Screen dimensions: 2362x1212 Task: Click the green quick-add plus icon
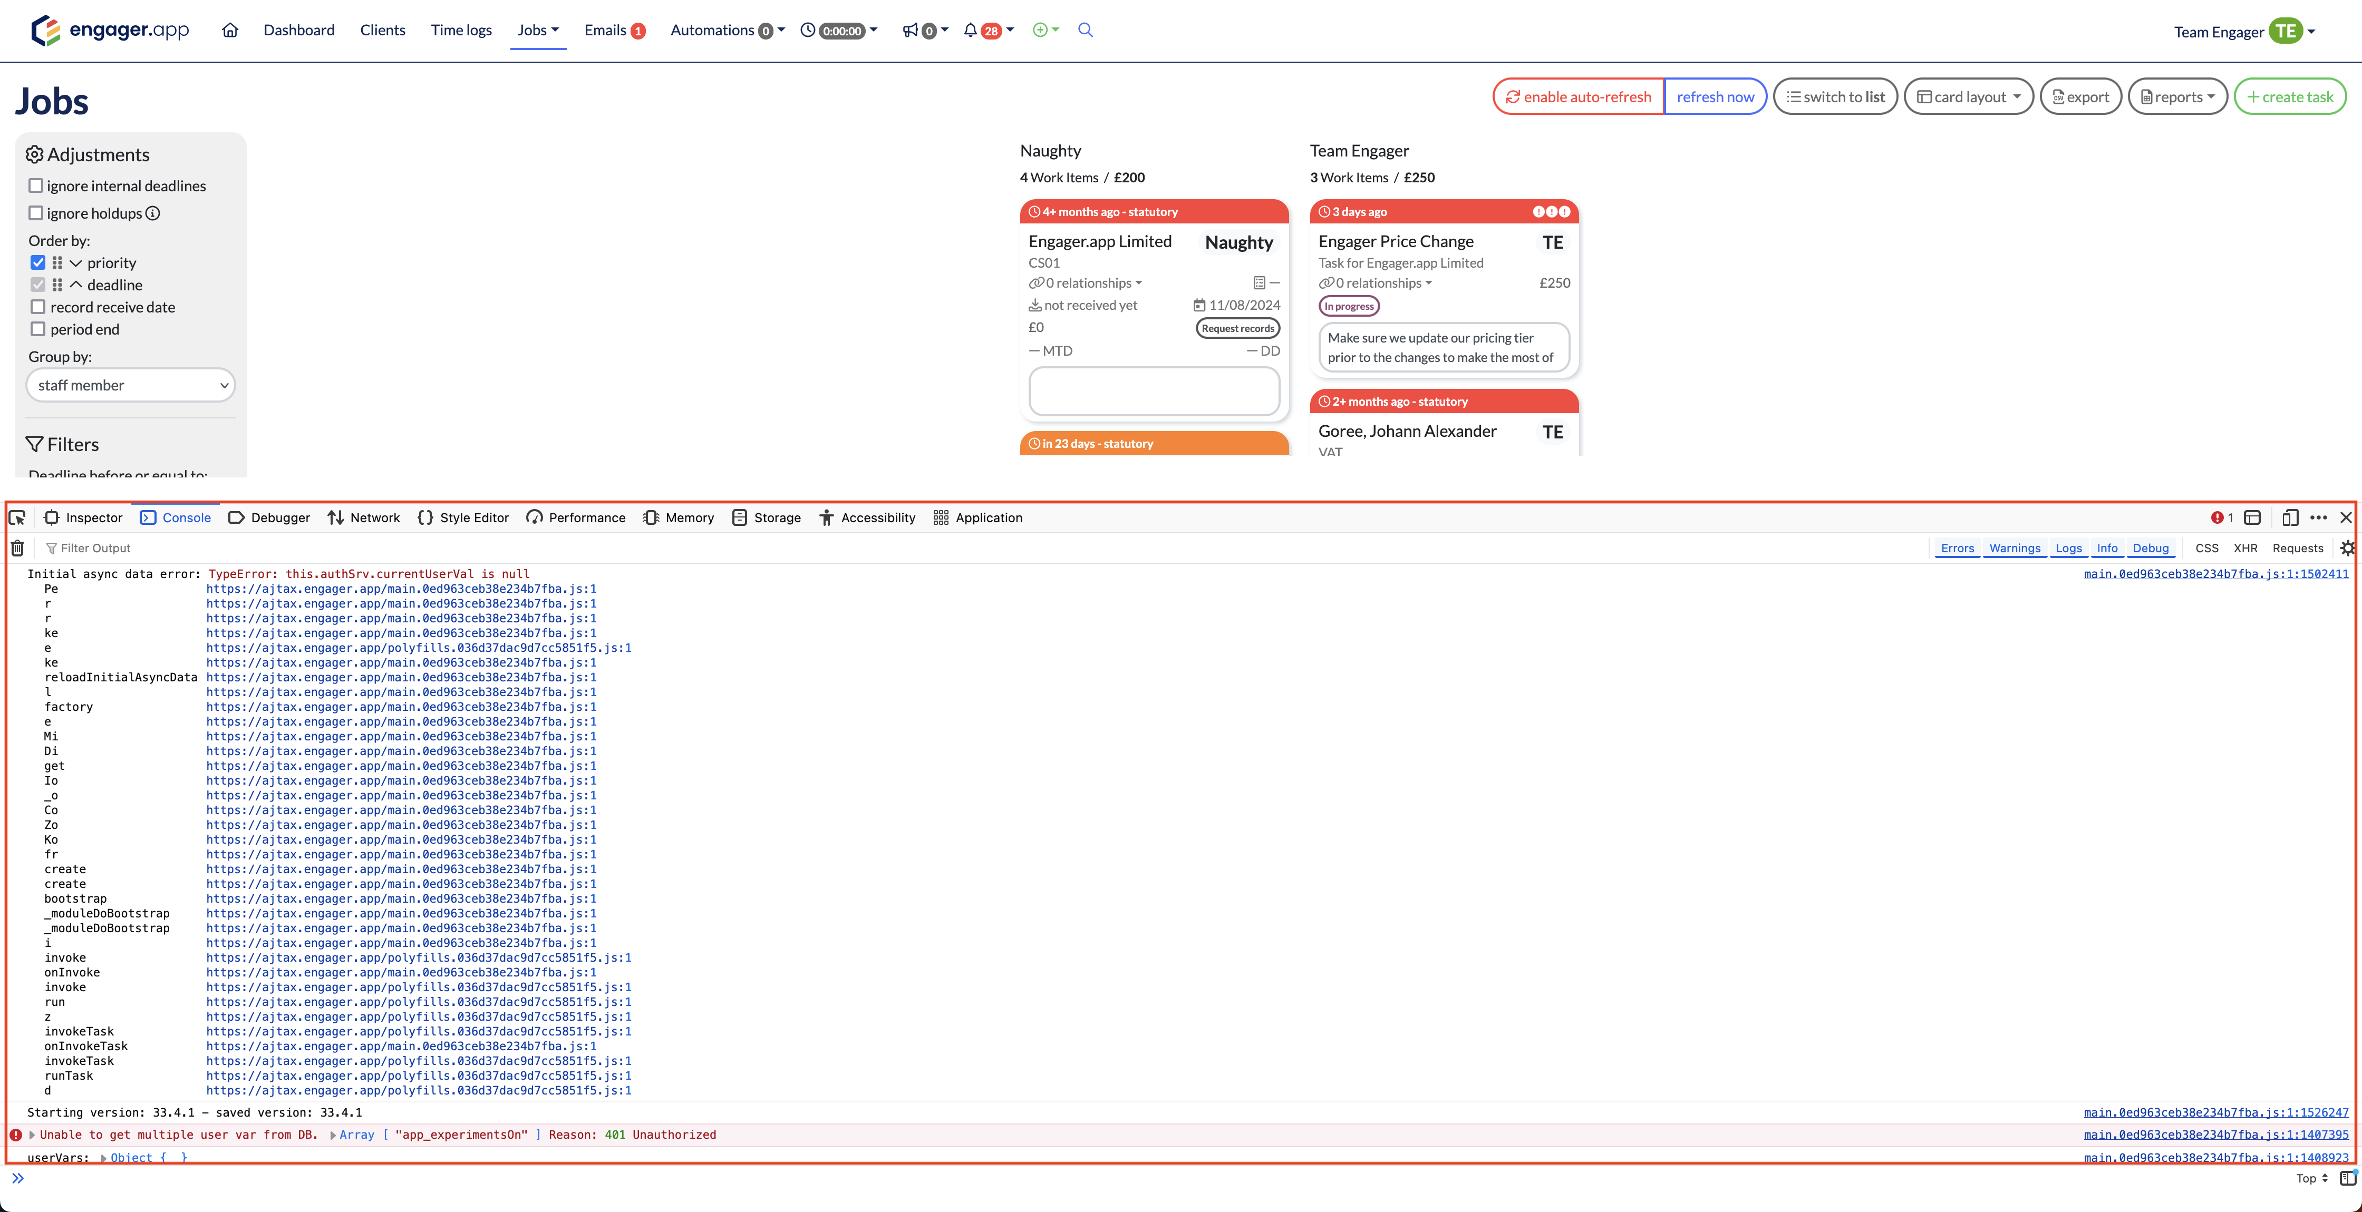pyautogui.click(x=1046, y=30)
